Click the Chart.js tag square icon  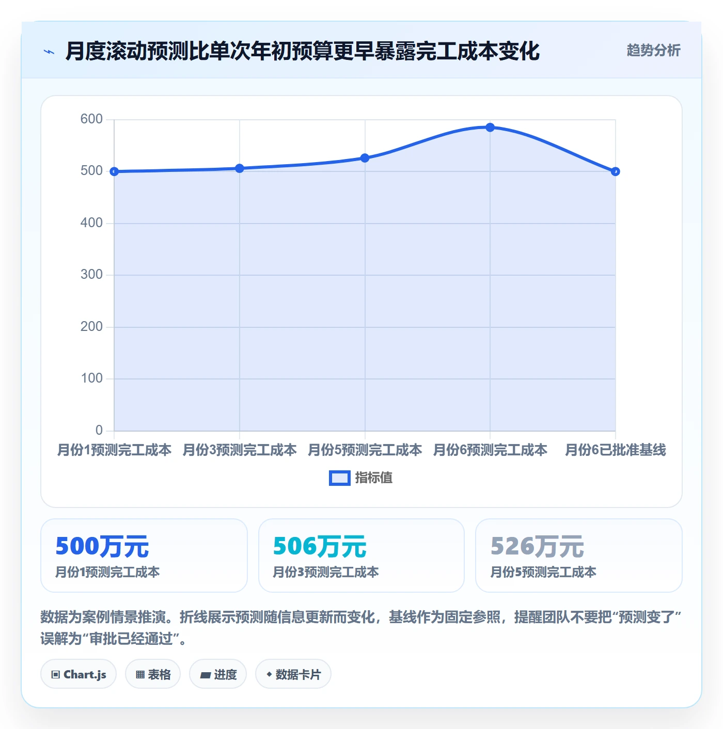click(x=56, y=674)
